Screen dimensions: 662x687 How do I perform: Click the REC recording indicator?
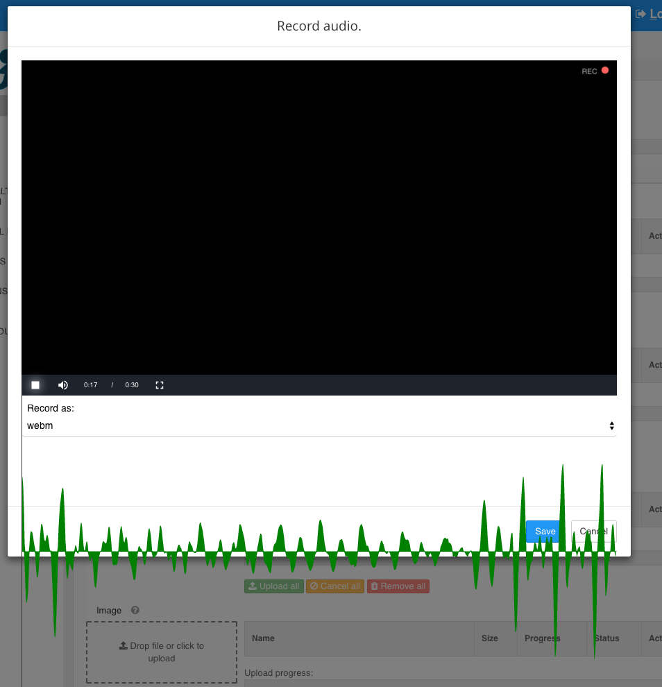[x=595, y=70]
